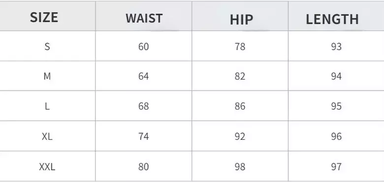Select the XXL size cell

(47, 167)
